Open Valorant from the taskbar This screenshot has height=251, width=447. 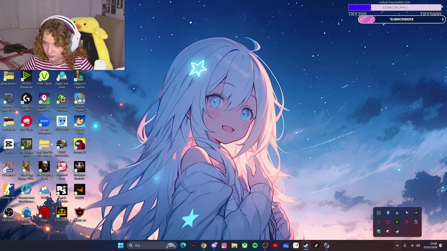[193, 245]
